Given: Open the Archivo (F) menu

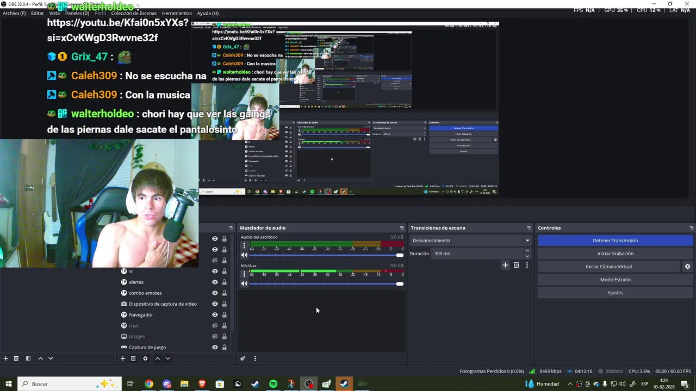Looking at the screenshot, I should tap(14, 13).
